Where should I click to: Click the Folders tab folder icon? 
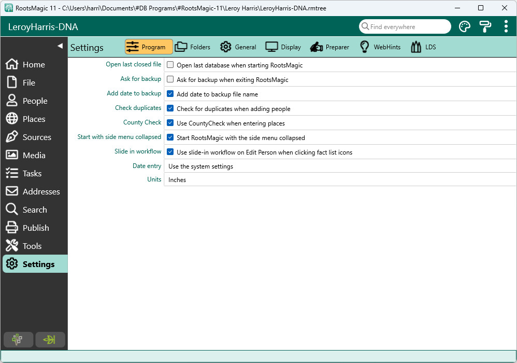[181, 47]
